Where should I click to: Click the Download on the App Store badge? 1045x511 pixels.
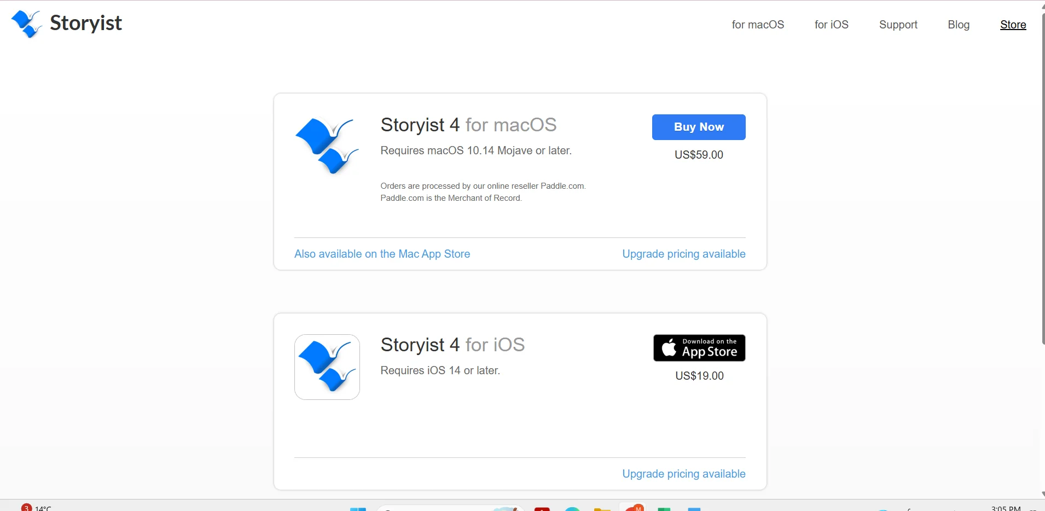(x=700, y=348)
